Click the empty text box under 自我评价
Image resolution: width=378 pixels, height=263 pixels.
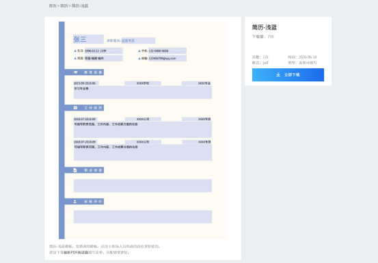point(143,217)
